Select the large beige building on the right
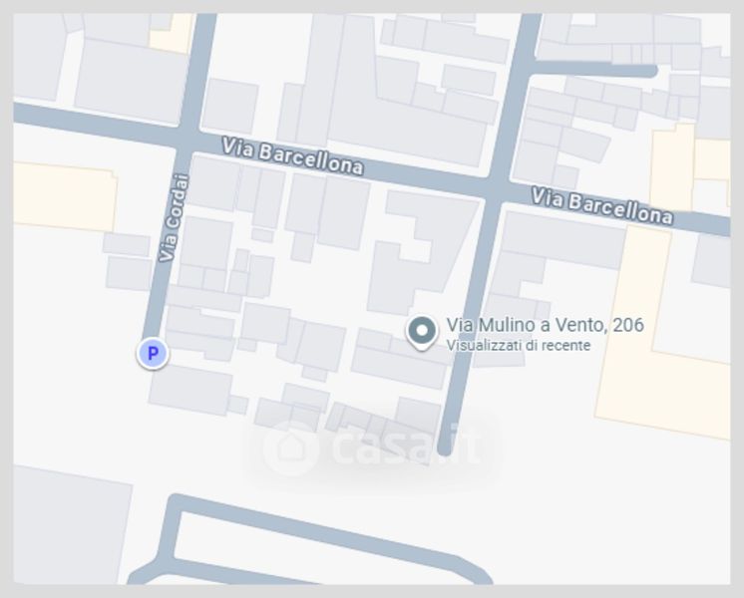 664,332
